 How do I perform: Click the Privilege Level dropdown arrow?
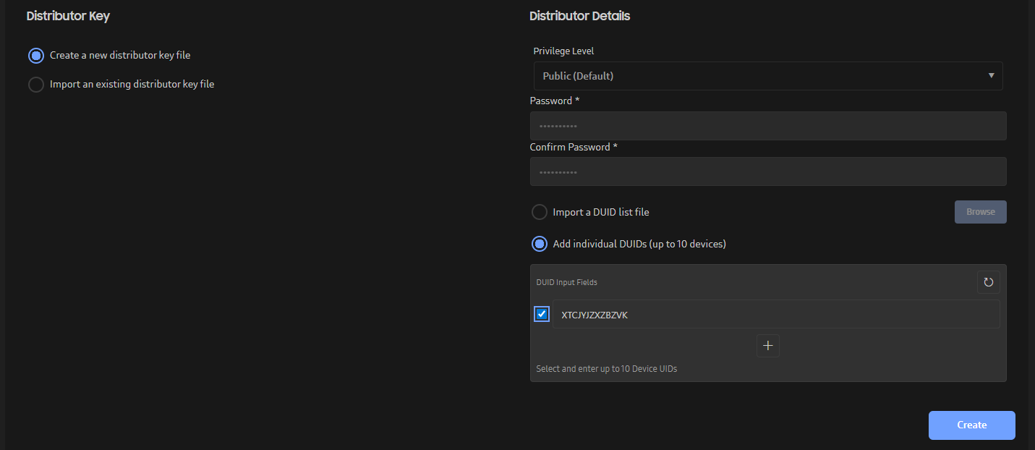coord(990,76)
